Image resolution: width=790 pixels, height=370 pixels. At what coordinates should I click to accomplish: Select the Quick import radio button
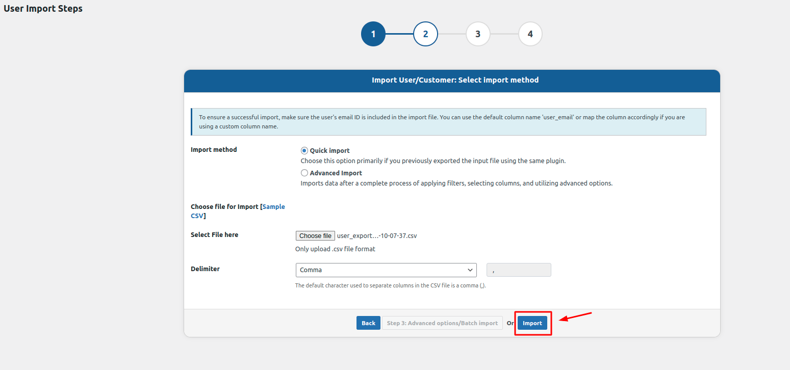tap(304, 151)
